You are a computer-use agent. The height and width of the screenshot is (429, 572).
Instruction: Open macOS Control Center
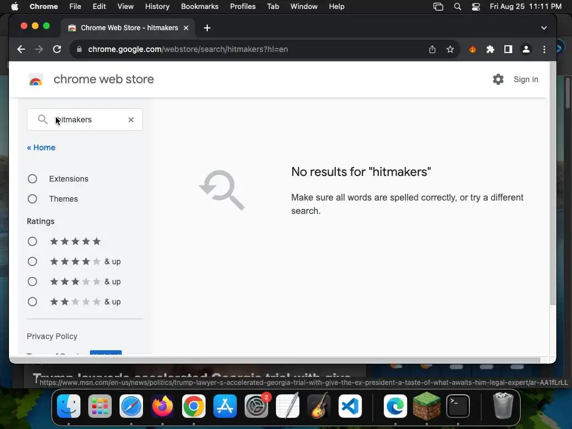[x=476, y=7]
